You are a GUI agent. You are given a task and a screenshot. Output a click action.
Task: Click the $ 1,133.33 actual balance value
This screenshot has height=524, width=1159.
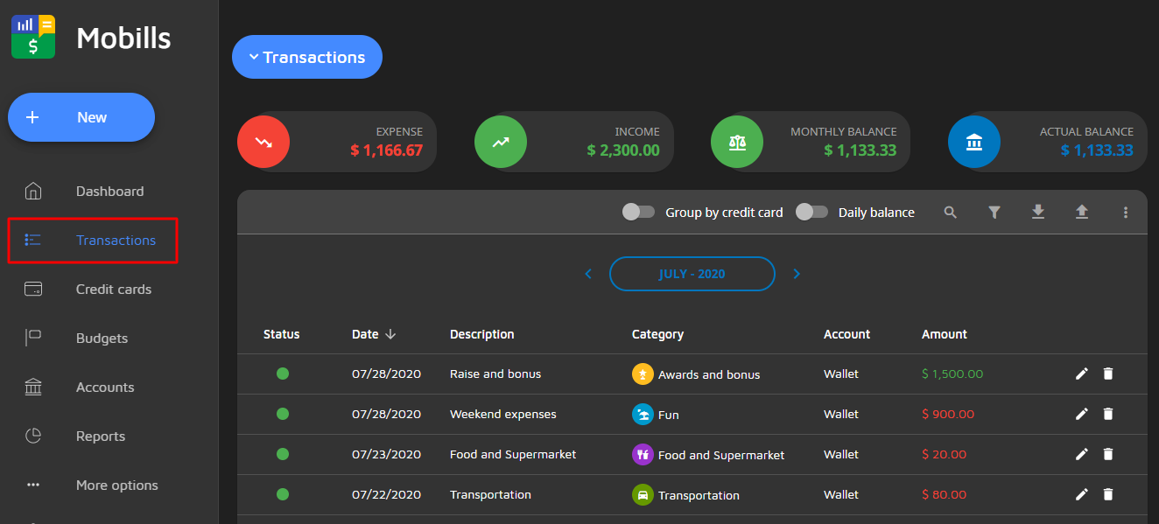click(x=1097, y=150)
